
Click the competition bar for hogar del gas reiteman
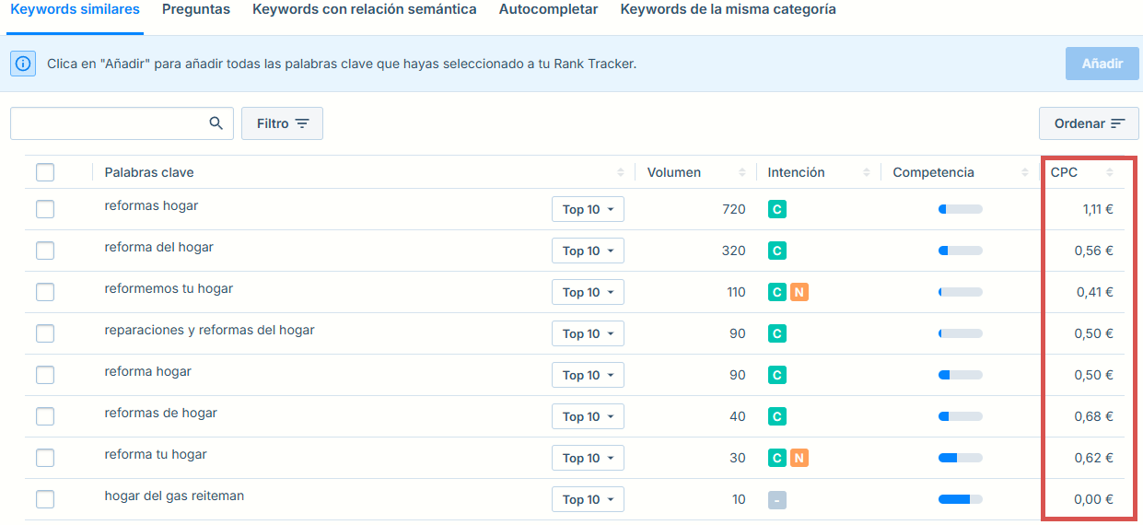click(960, 499)
